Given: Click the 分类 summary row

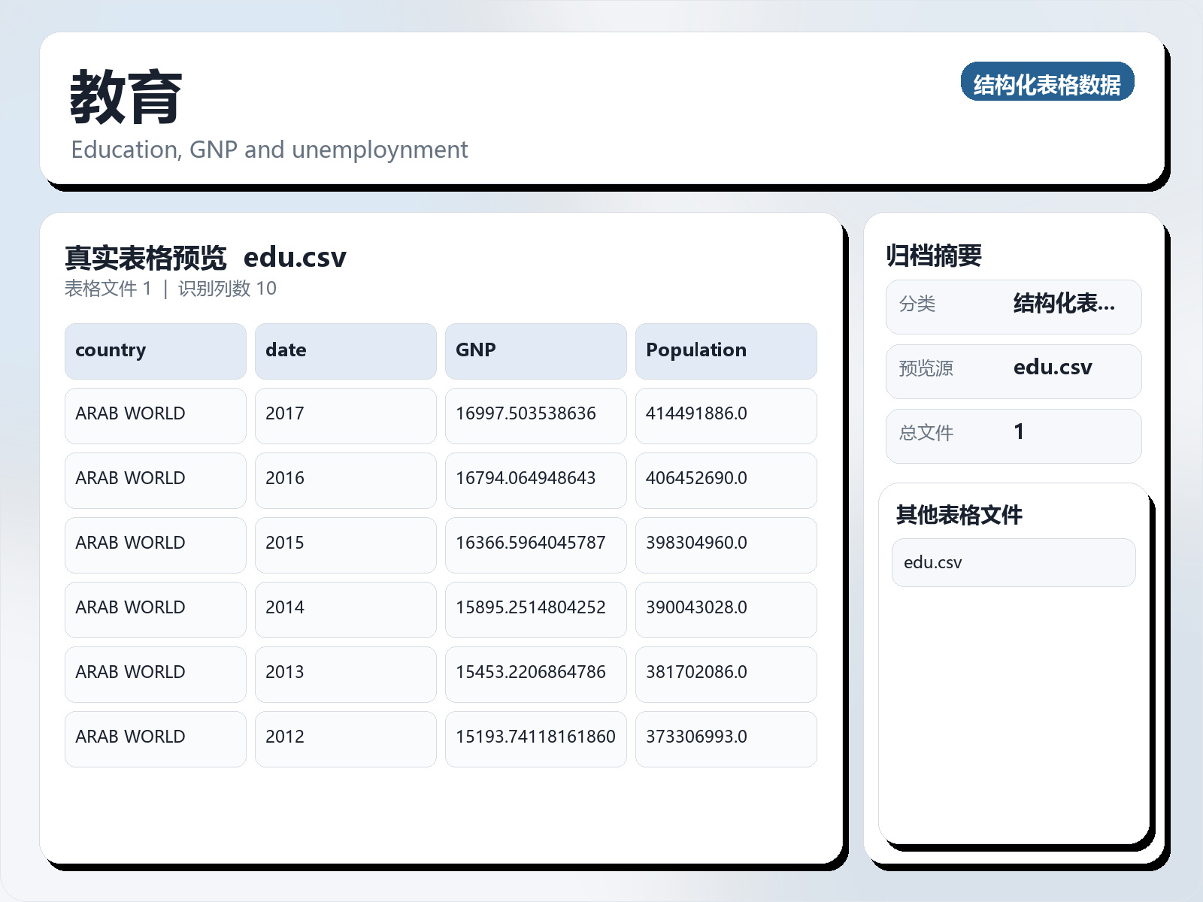Looking at the screenshot, I should (x=1013, y=306).
